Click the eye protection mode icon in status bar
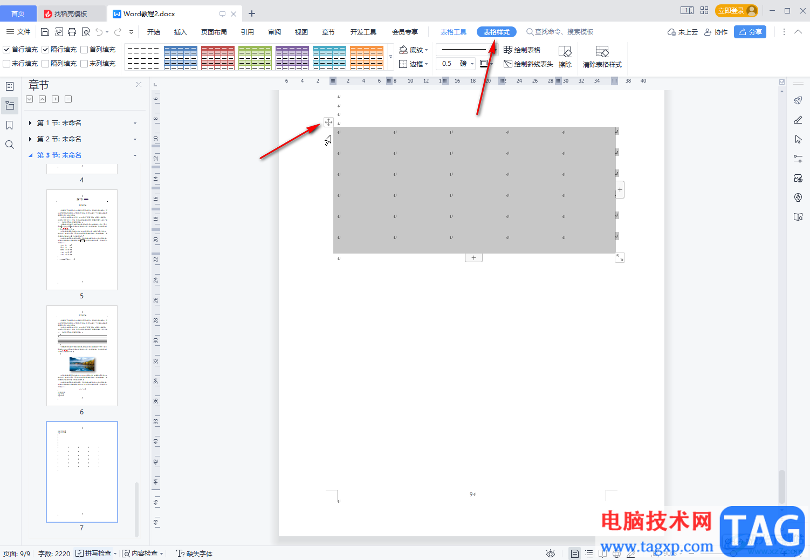 [550, 554]
